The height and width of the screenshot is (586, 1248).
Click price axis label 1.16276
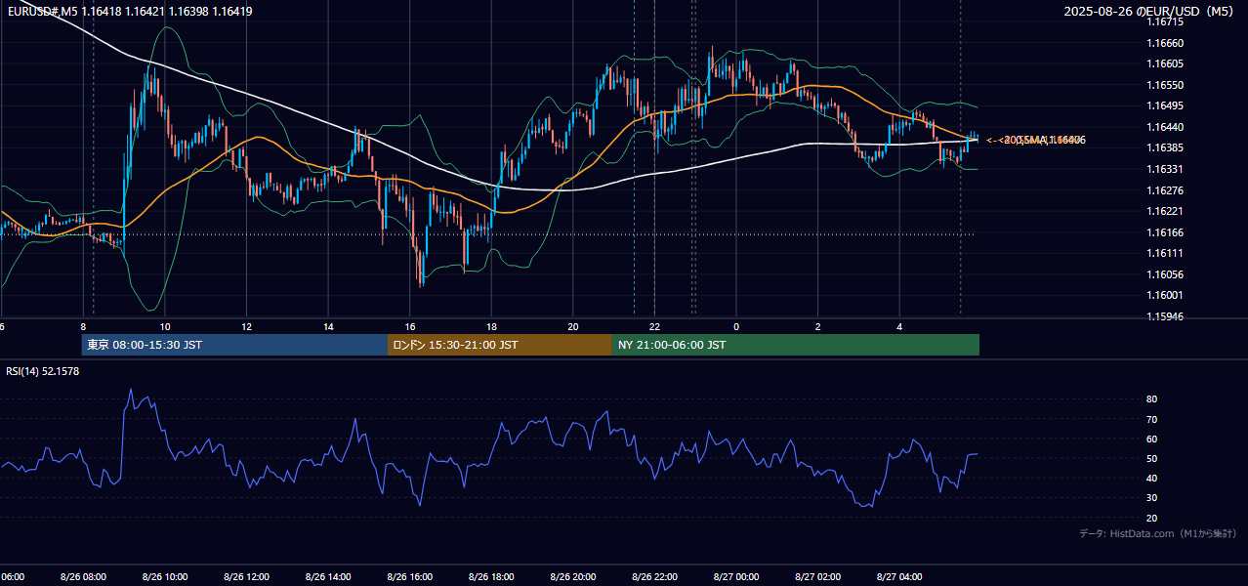[x=1165, y=190]
